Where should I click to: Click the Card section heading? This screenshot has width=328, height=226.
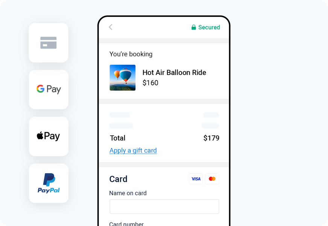[x=118, y=179]
